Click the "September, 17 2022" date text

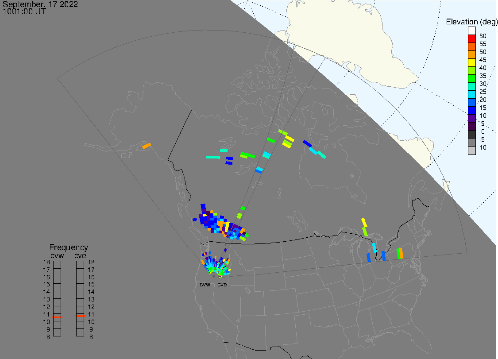(40, 4)
